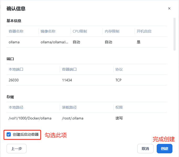Click the 本地路径 column header
The width and height of the screenshot is (179, 157).
(16, 107)
